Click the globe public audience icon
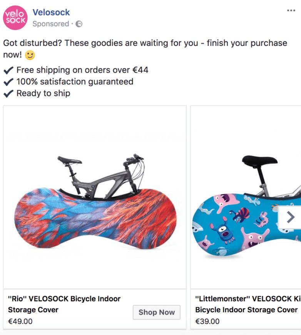The height and width of the screenshot is (335, 301). point(79,24)
